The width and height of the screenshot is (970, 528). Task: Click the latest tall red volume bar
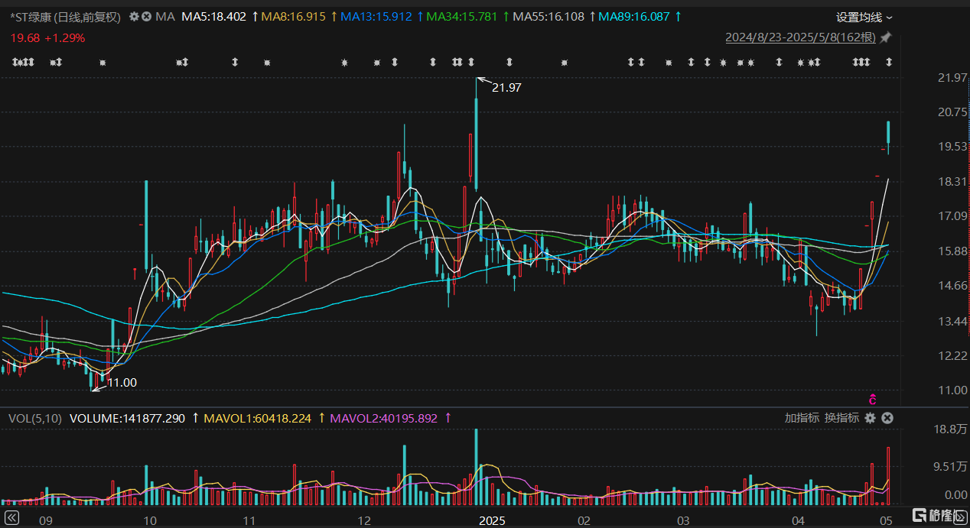click(888, 475)
